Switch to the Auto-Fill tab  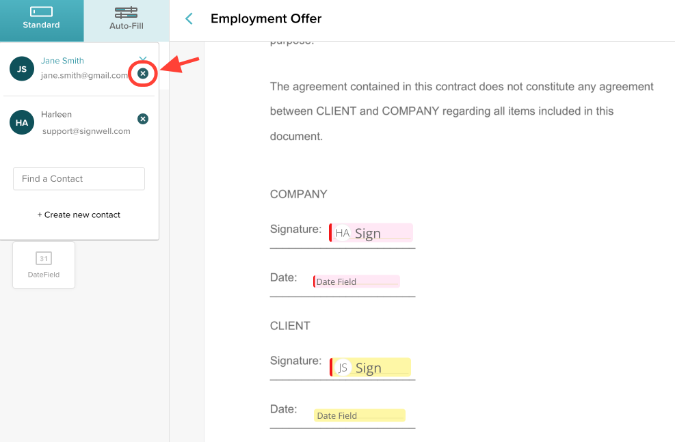tap(127, 20)
